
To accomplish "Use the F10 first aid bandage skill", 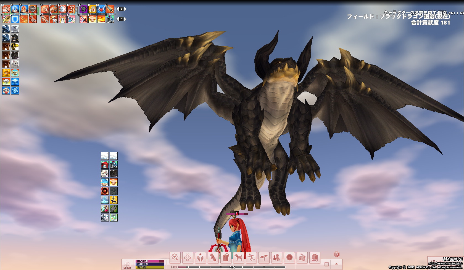I will pyautogui.click(x=92, y=9).
